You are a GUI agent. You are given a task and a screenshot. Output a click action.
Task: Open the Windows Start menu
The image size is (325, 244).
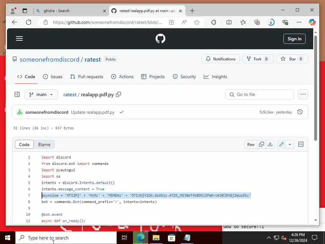pos(8,238)
